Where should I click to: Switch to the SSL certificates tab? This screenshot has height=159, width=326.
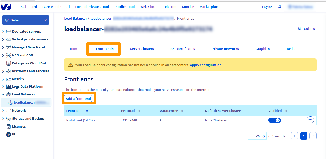(183, 49)
